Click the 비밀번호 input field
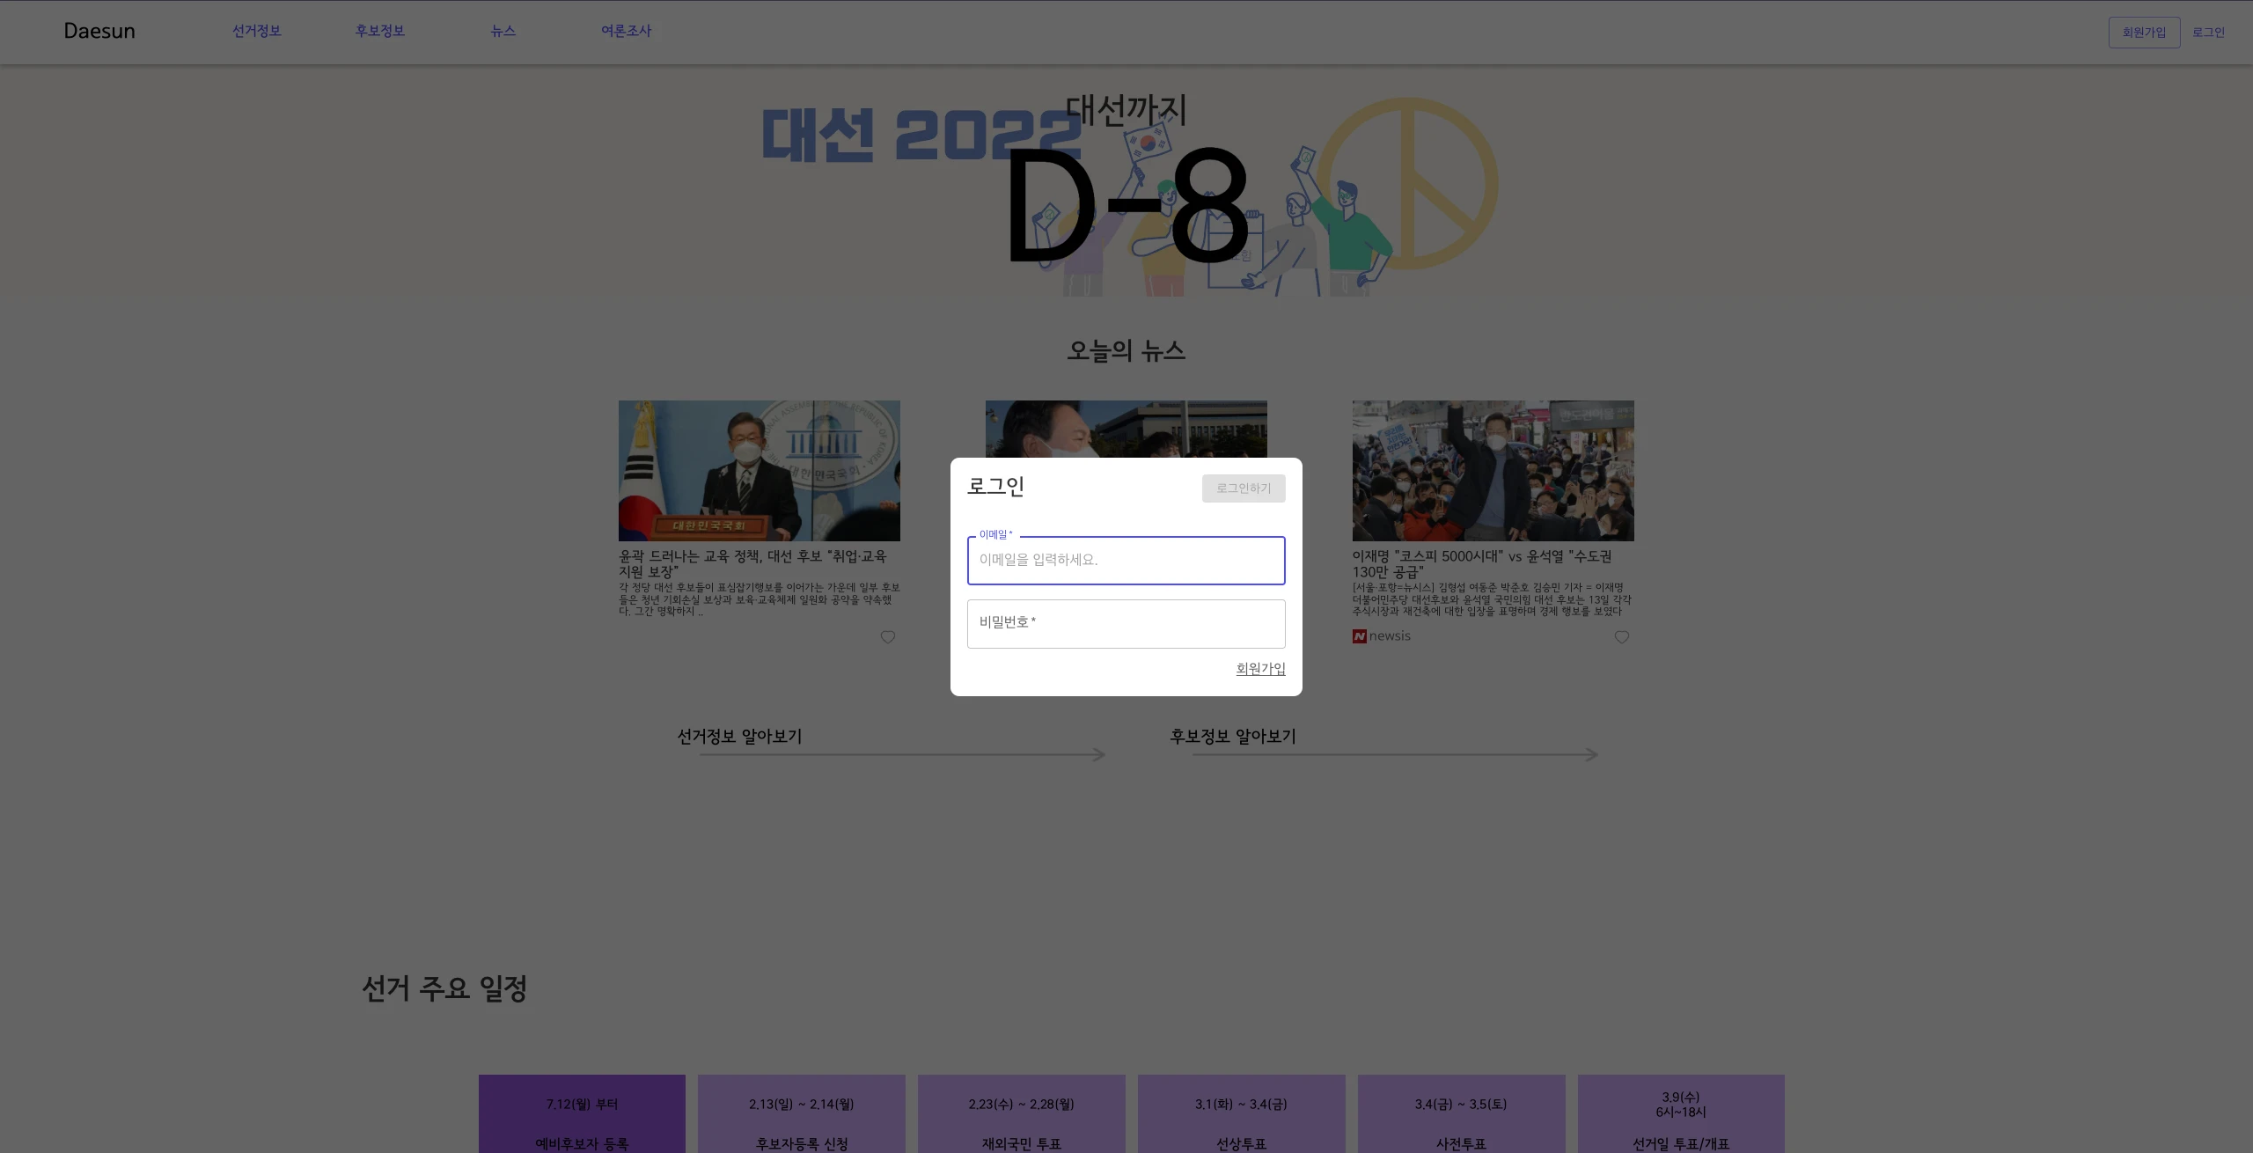This screenshot has width=2253, height=1153. point(1126,624)
